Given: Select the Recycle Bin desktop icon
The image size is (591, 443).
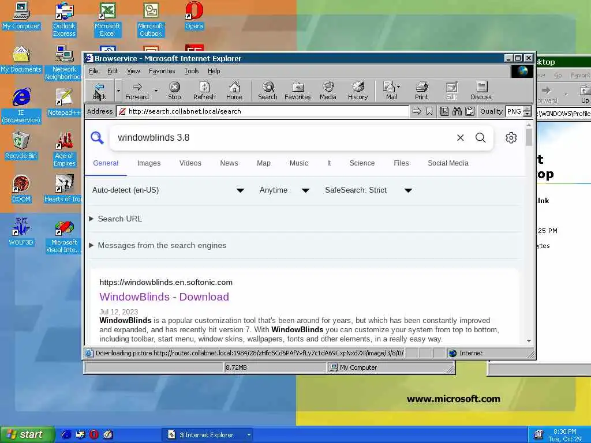Looking at the screenshot, I should 21,145.
